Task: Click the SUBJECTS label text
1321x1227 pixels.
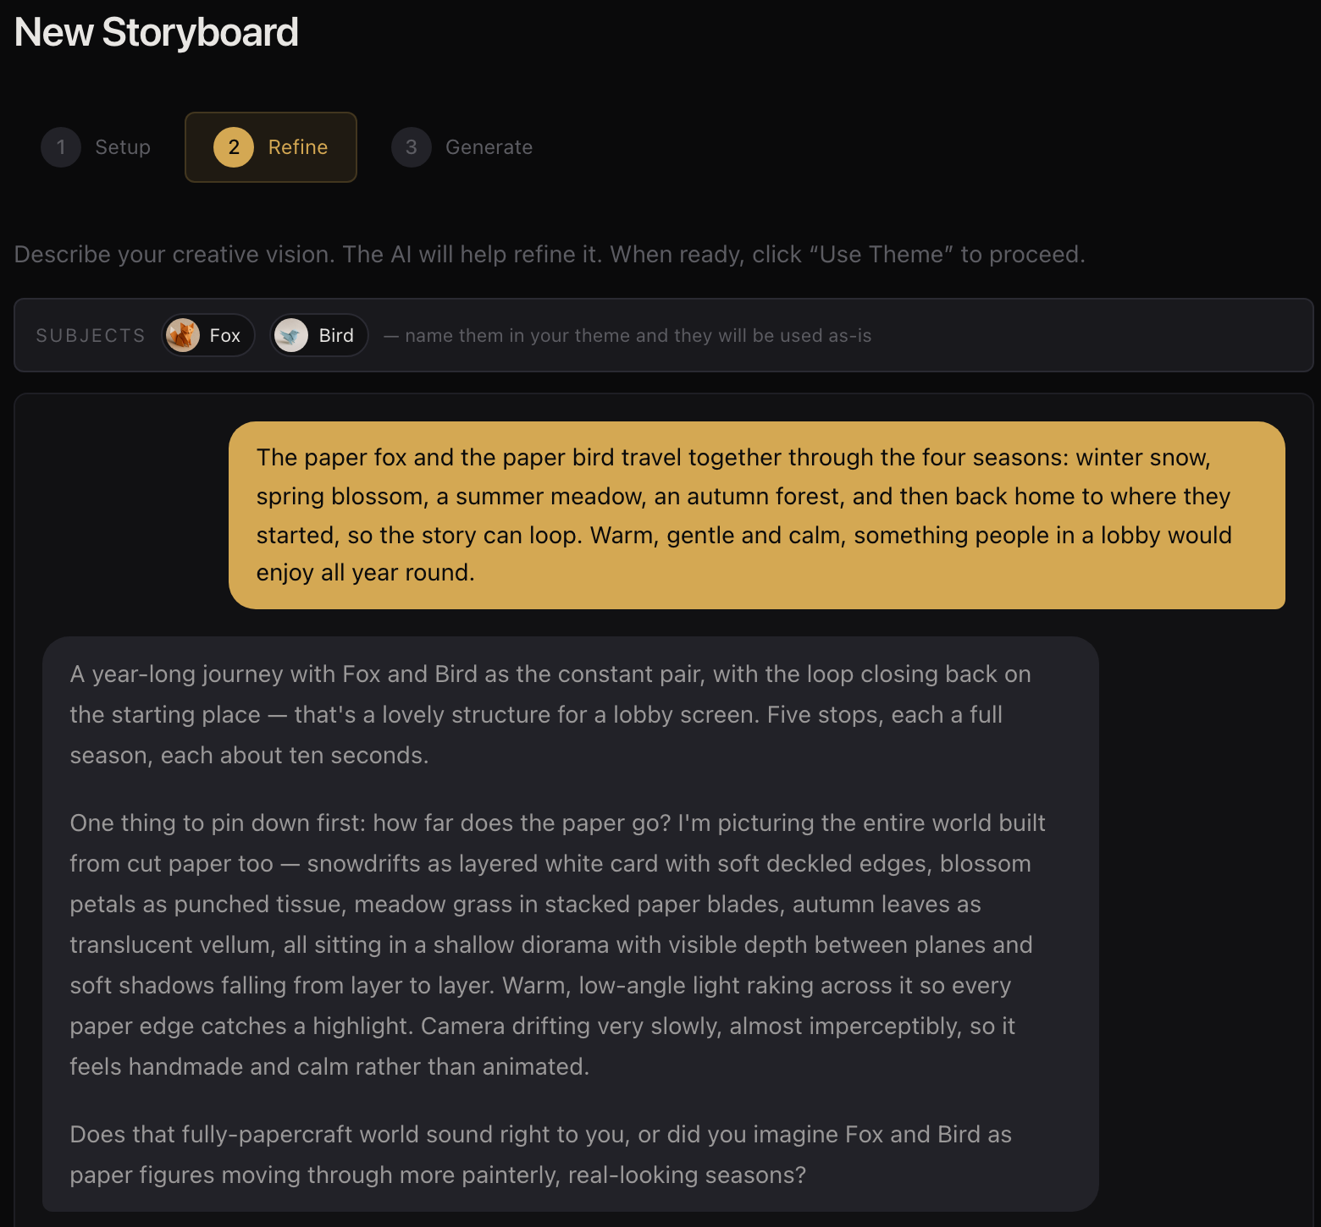Action: click(91, 336)
